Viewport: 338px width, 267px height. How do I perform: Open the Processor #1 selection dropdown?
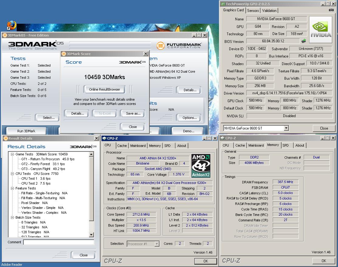[157, 244]
